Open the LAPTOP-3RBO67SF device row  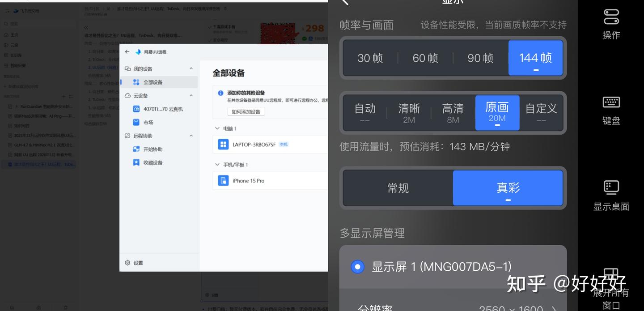pyautogui.click(x=271, y=145)
